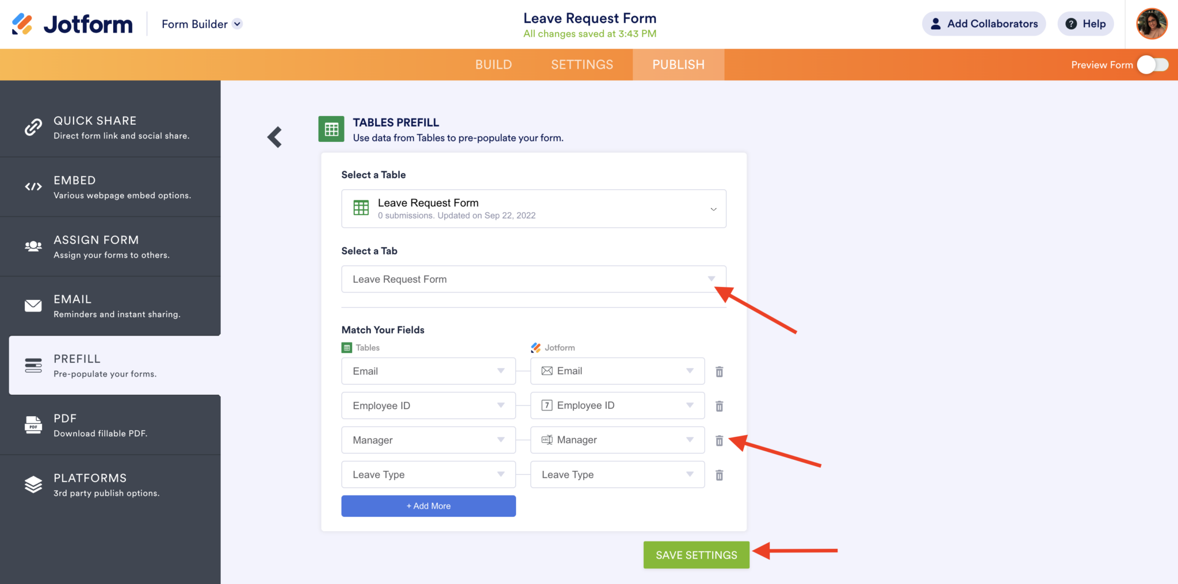Image resolution: width=1178 pixels, height=584 pixels.
Task: Click the PDF download icon
Action: [33, 425]
